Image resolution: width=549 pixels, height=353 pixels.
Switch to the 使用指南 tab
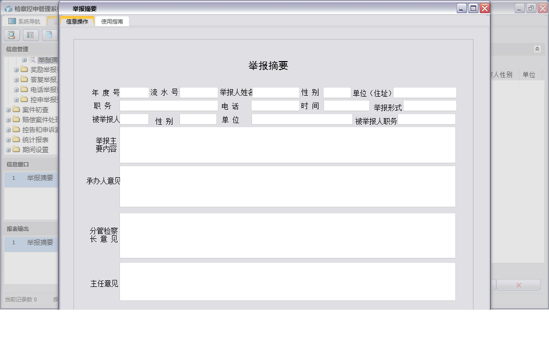[x=112, y=21]
